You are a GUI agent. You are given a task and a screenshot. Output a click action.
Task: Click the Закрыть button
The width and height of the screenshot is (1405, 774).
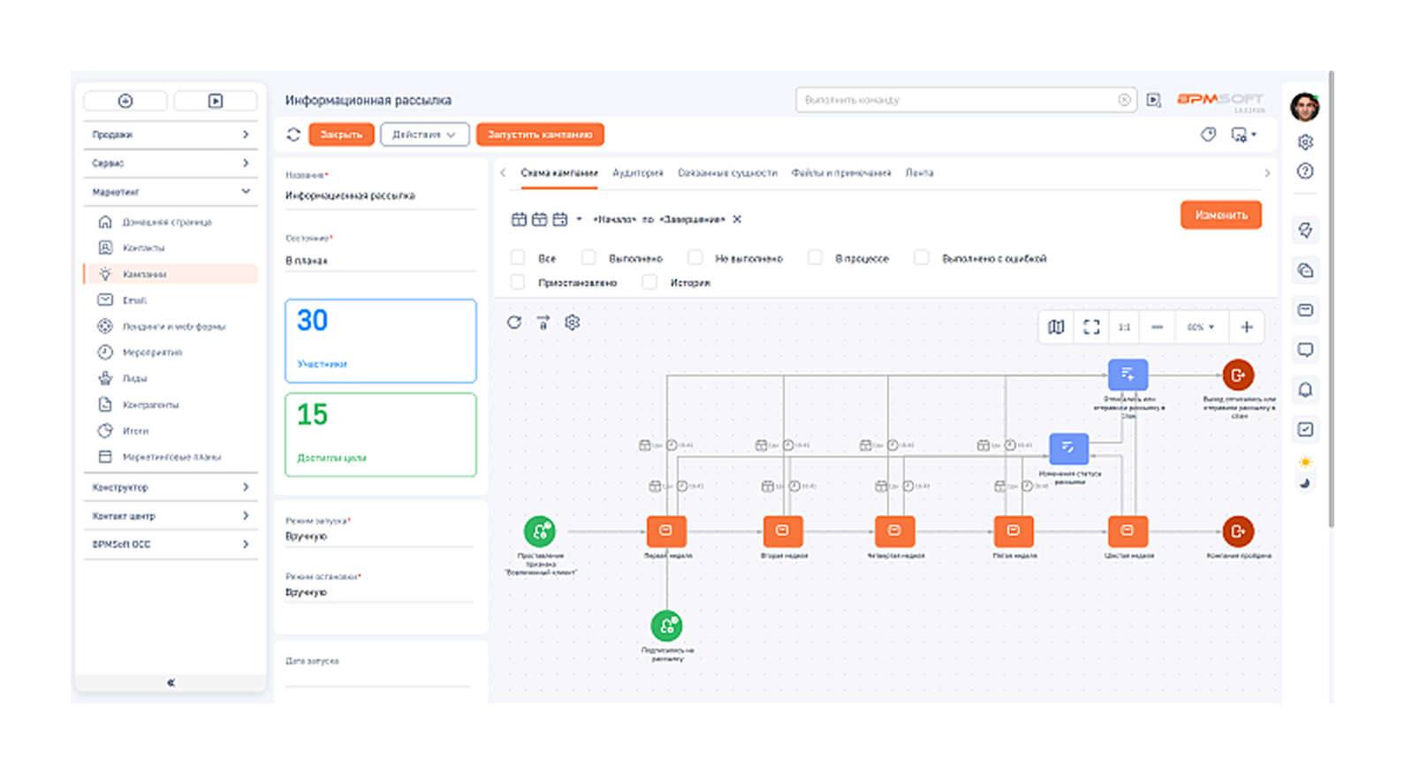pyautogui.click(x=341, y=134)
